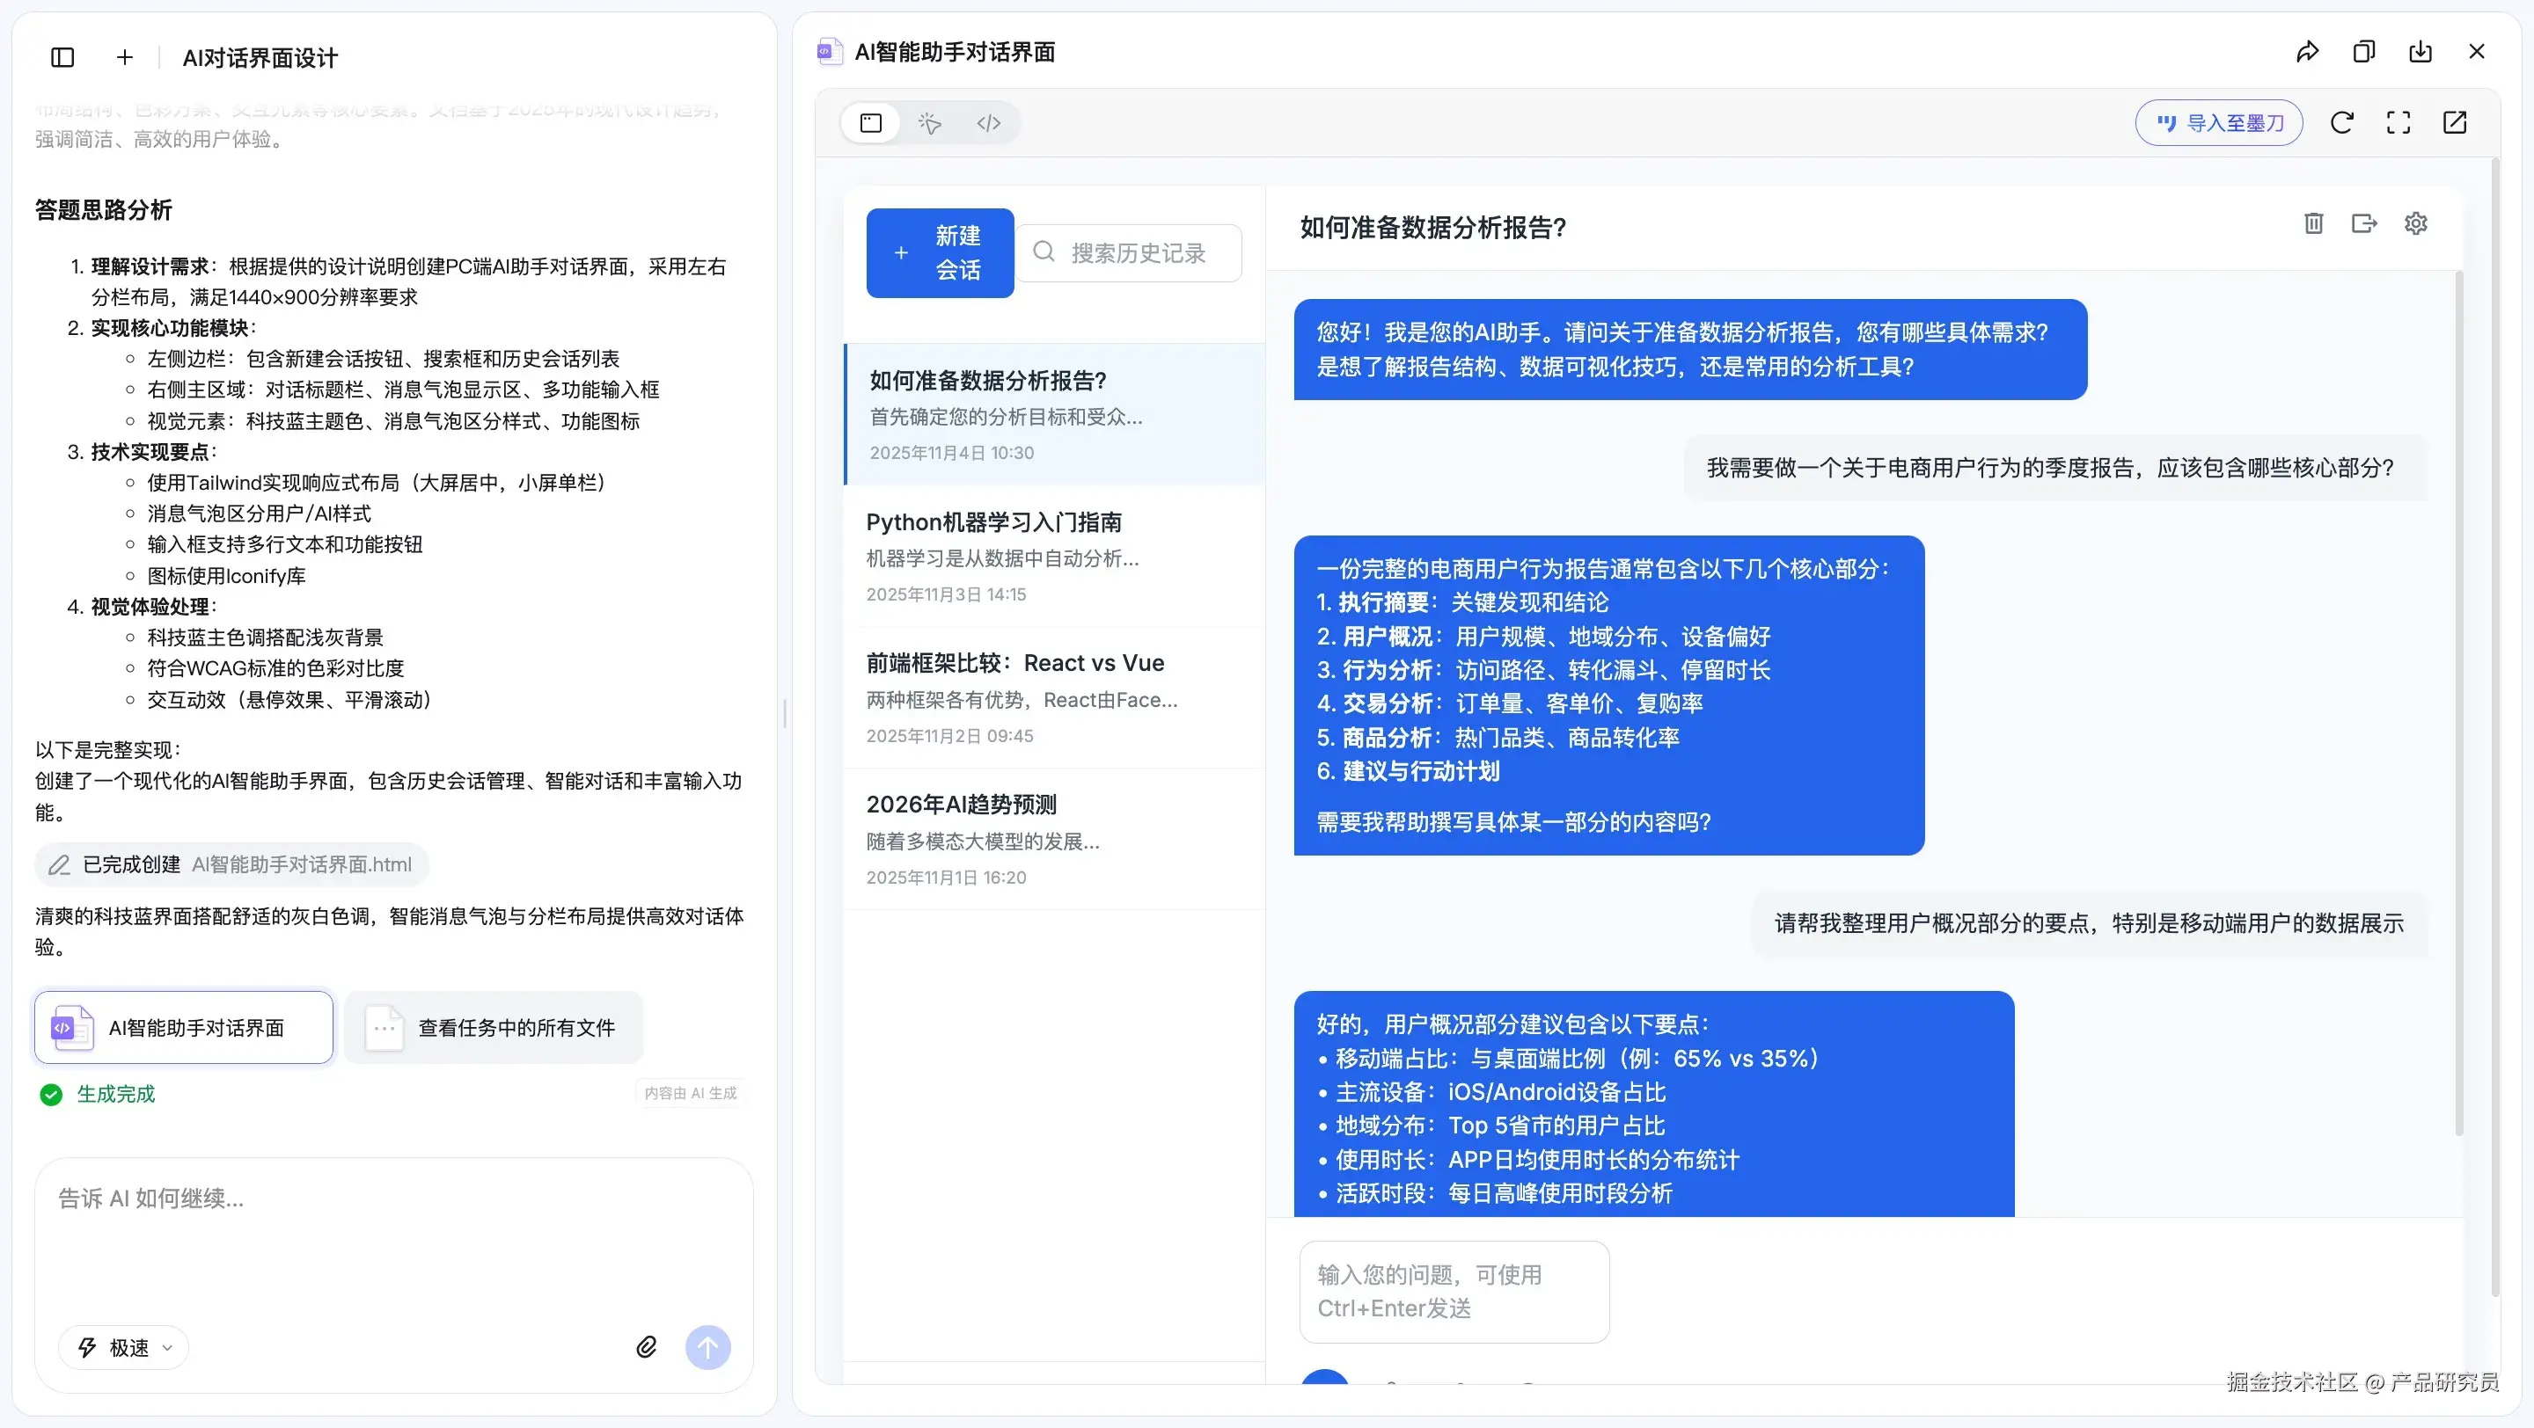Viewport: 2534px width, 1428px height.
Task: Click the download icon in header
Action: click(2420, 52)
